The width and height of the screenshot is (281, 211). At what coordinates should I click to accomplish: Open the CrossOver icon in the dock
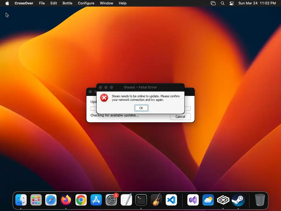click(223, 200)
